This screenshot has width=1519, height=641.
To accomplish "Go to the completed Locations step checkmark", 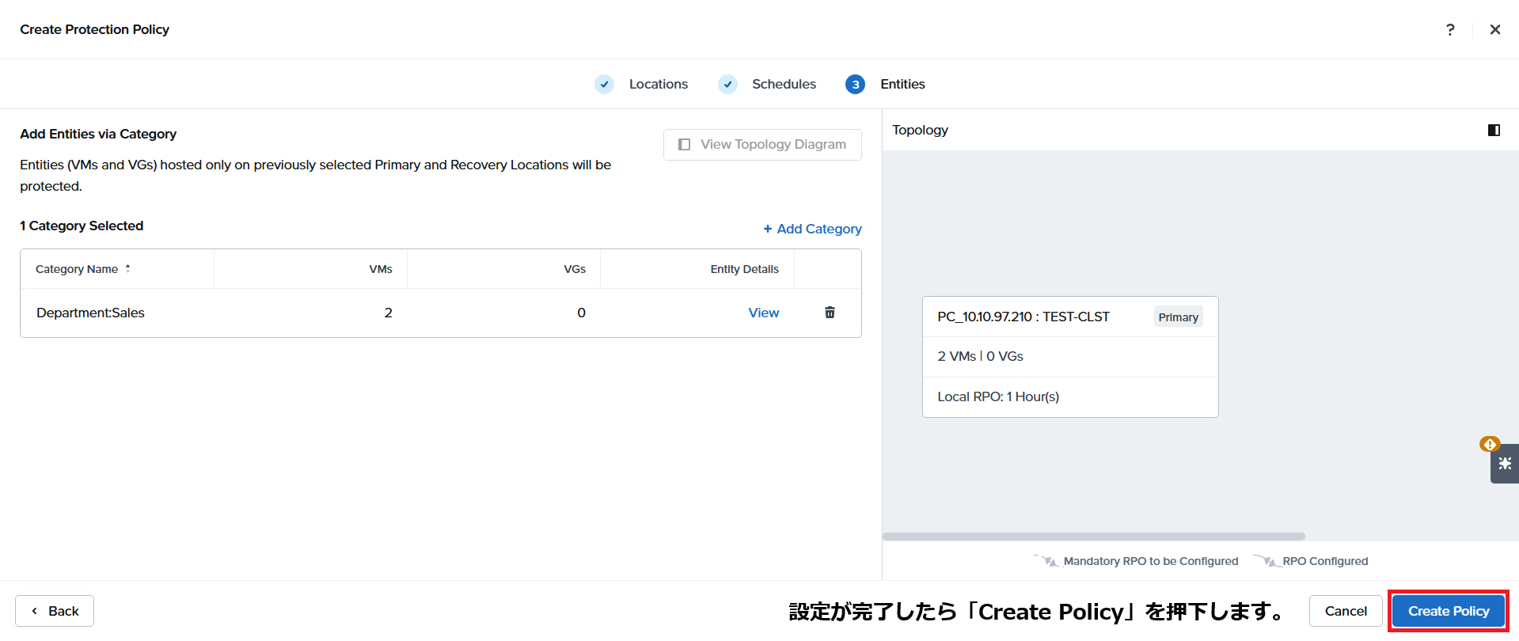I will [604, 84].
